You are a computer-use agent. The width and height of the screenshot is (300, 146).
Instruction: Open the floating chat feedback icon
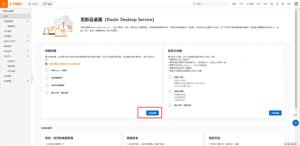pos(295,115)
